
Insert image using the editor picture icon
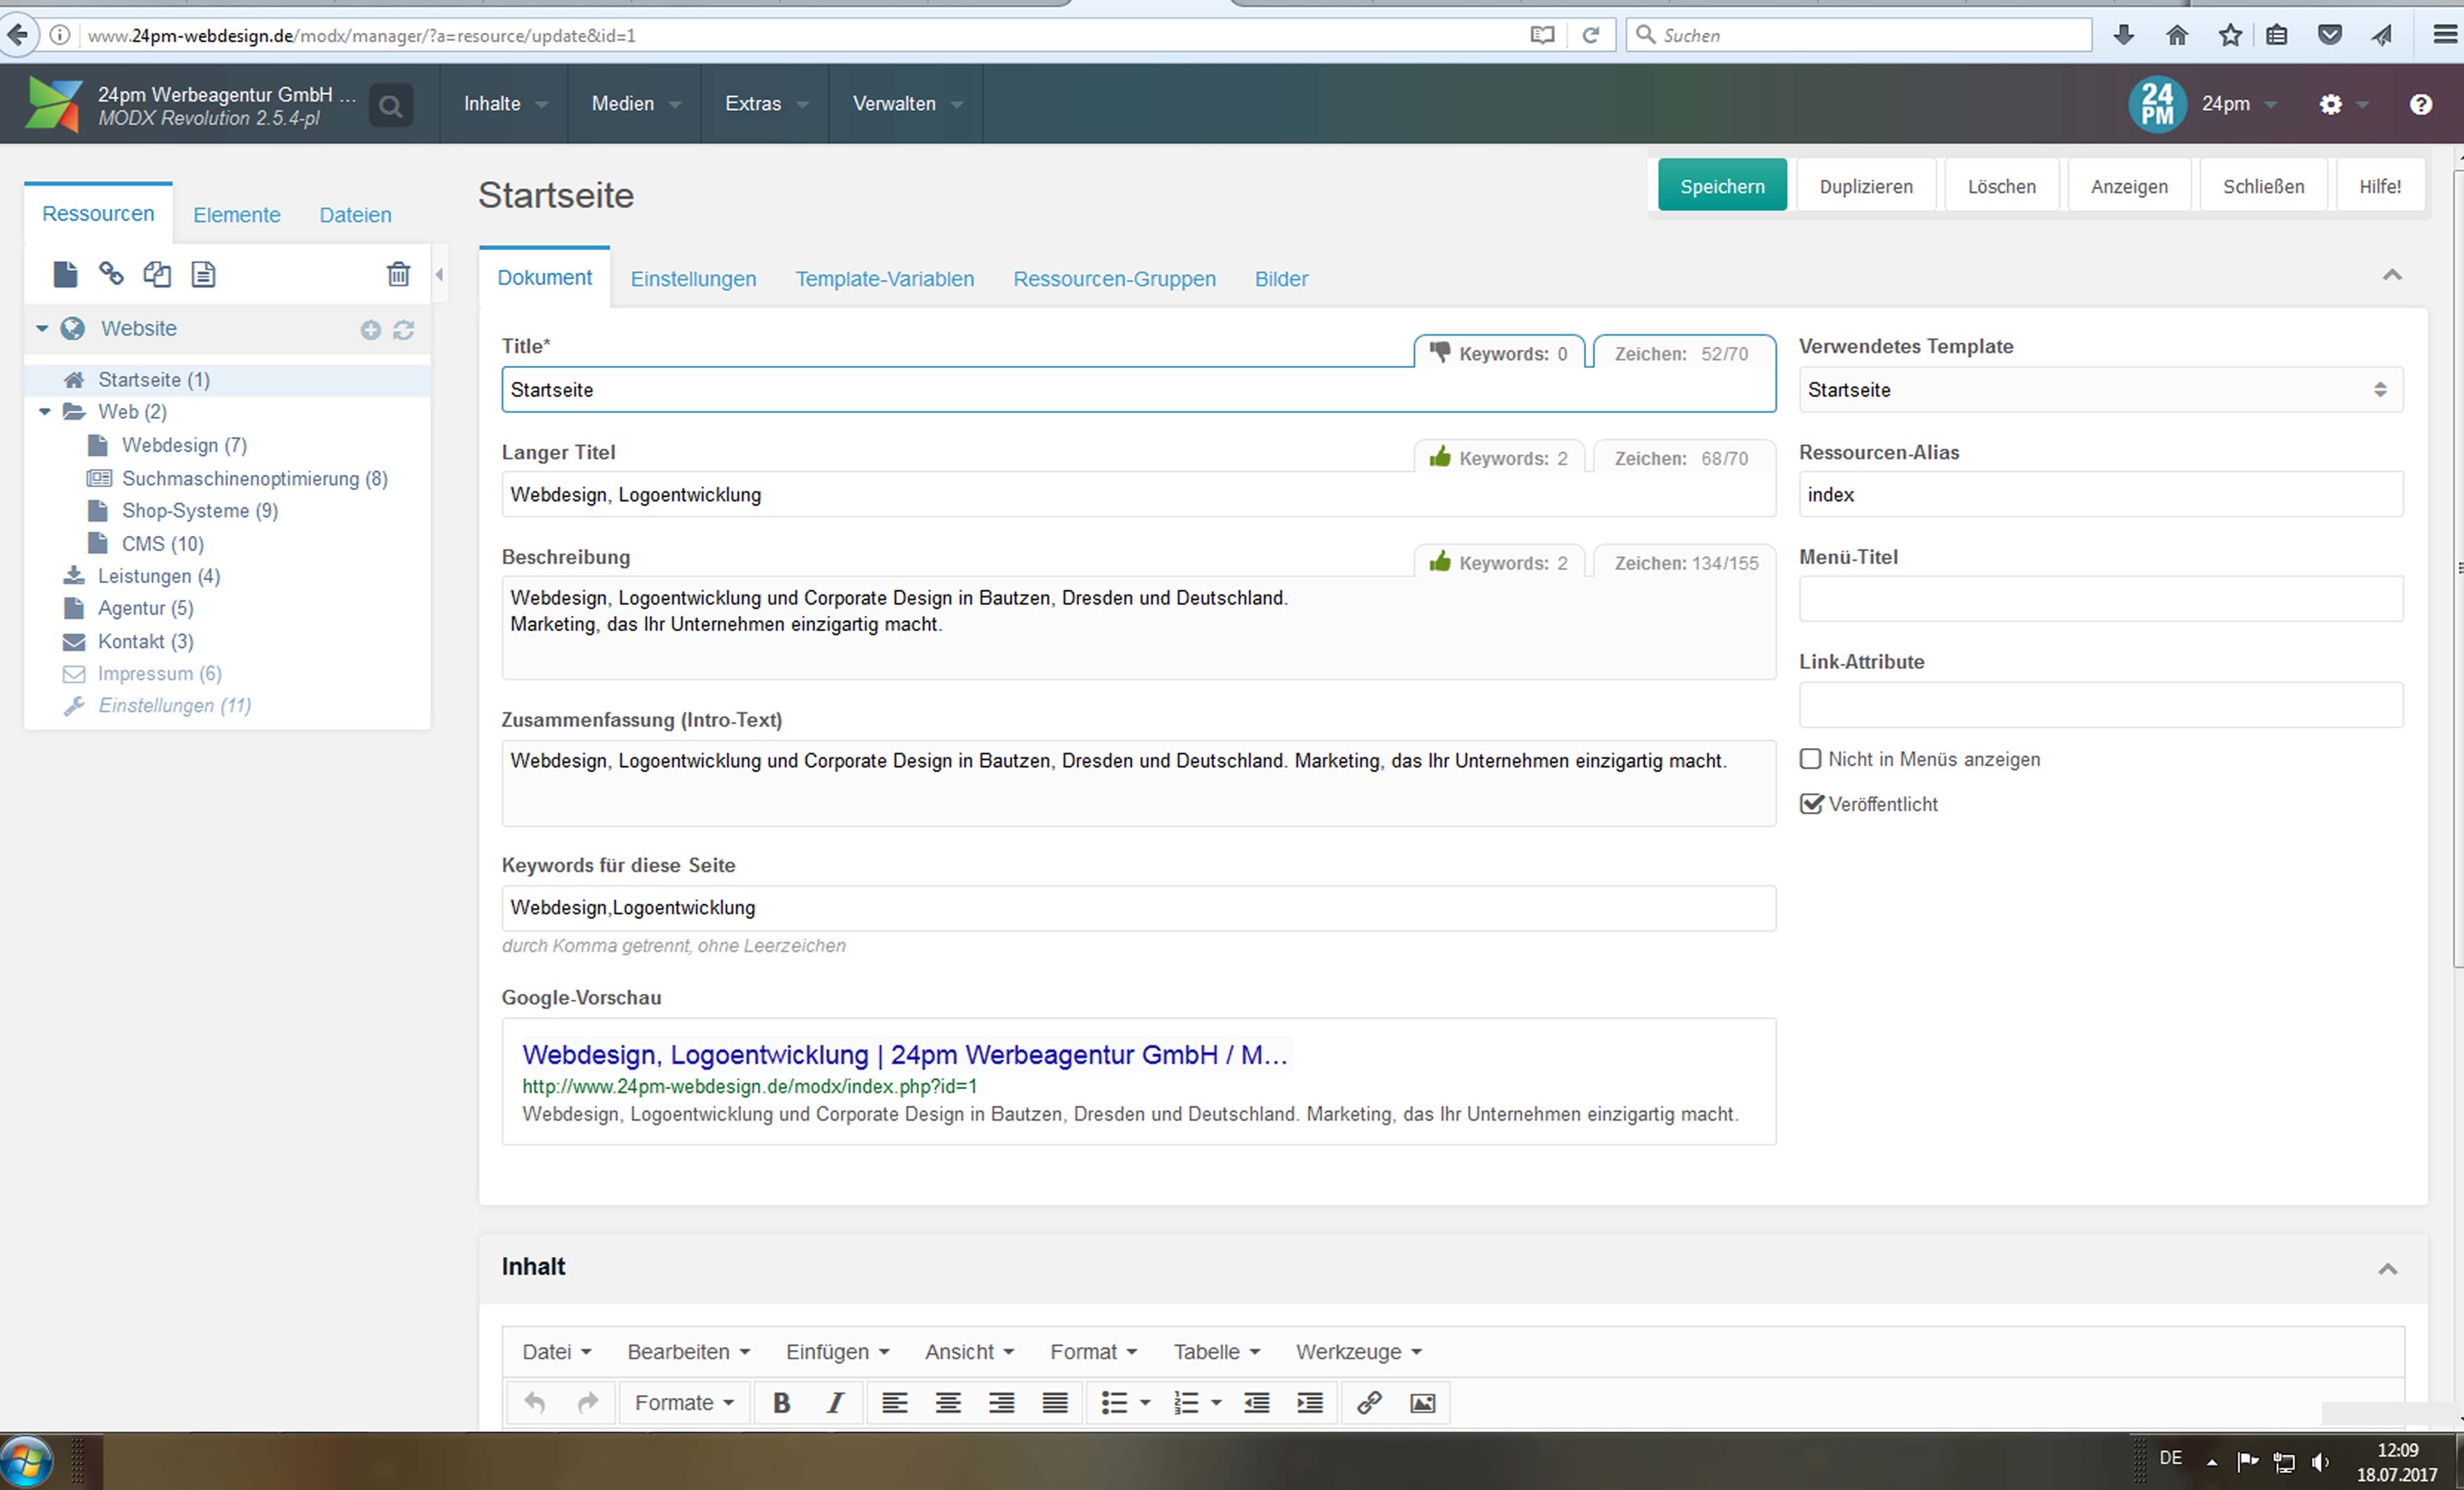coord(1422,1403)
